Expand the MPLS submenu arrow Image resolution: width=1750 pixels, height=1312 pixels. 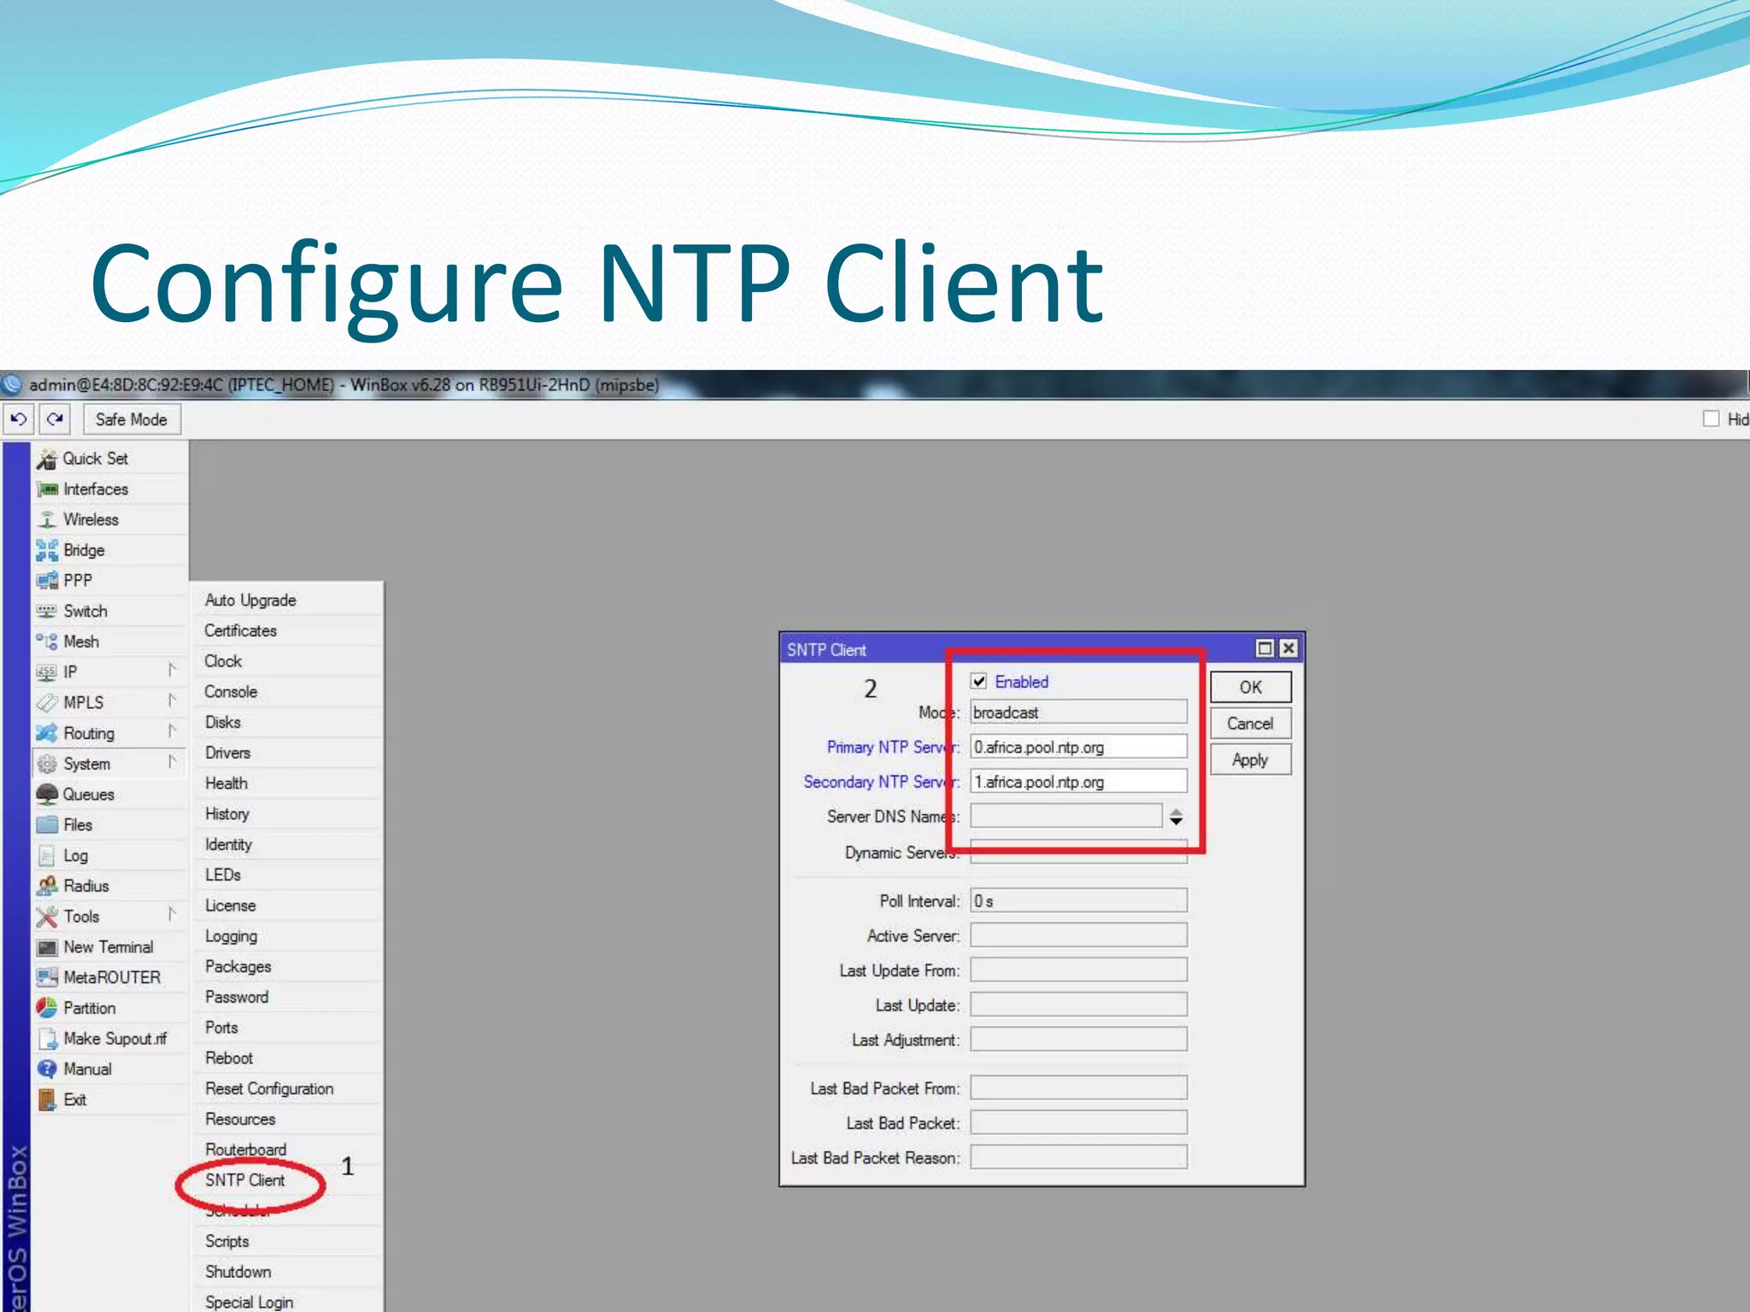[172, 701]
